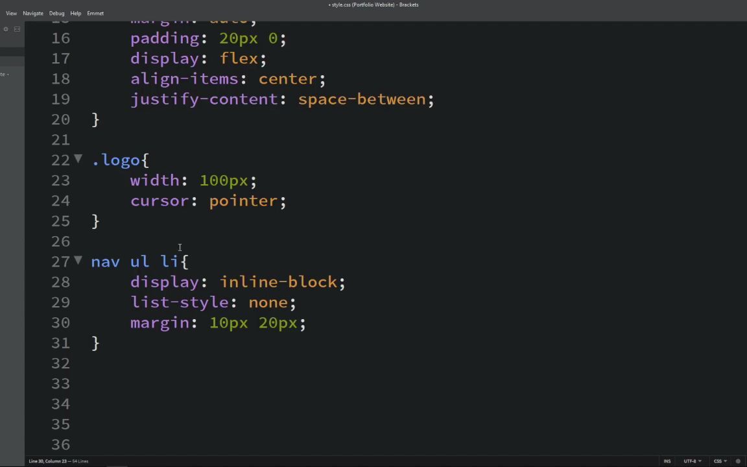Viewport: 747px width, 467px height.
Task: Open the Help menu
Action: (x=75, y=12)
